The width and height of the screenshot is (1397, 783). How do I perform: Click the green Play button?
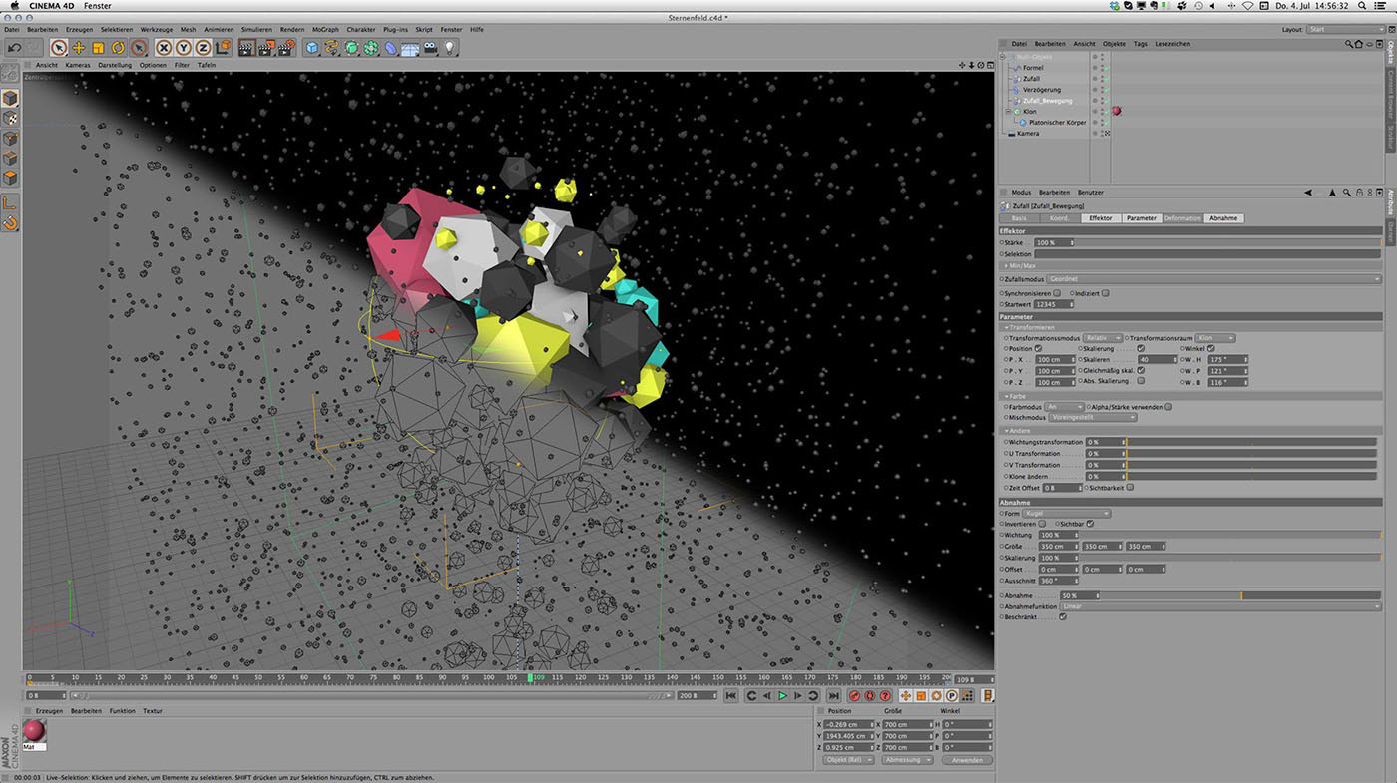pos(783,695)
